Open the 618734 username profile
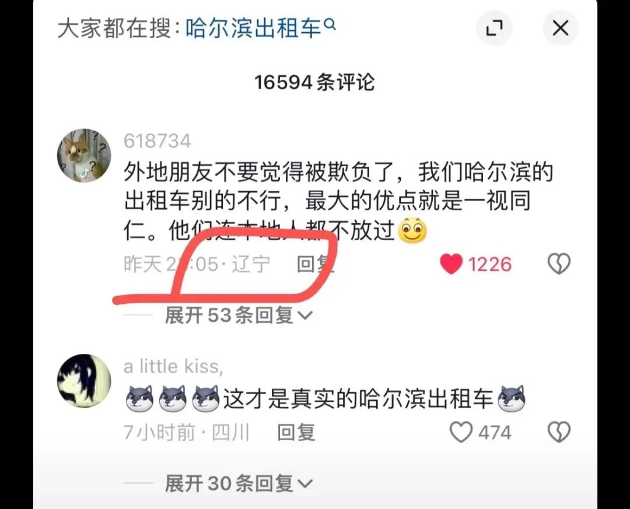This screenshot has height=509, width=630. (157, 141)
